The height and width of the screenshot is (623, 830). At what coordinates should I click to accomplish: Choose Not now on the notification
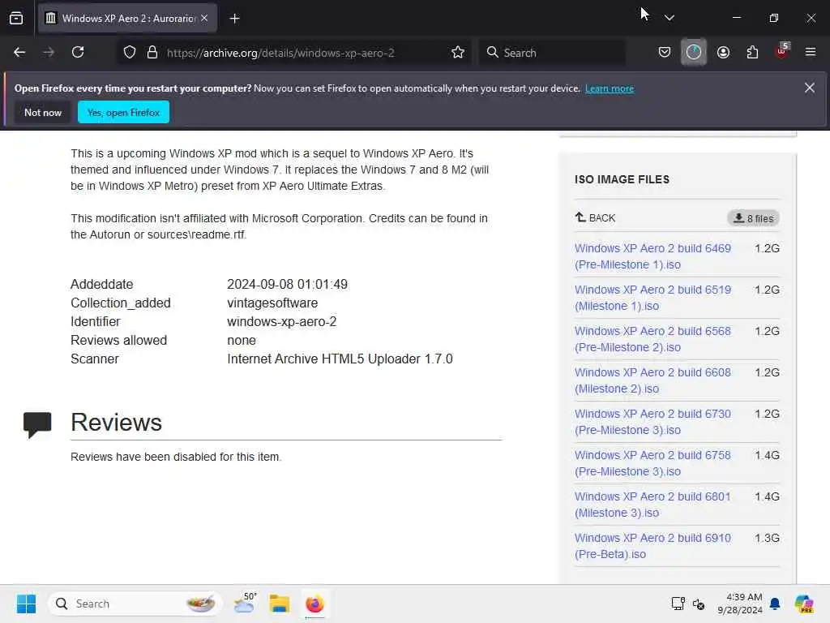[x=43, y=112]
